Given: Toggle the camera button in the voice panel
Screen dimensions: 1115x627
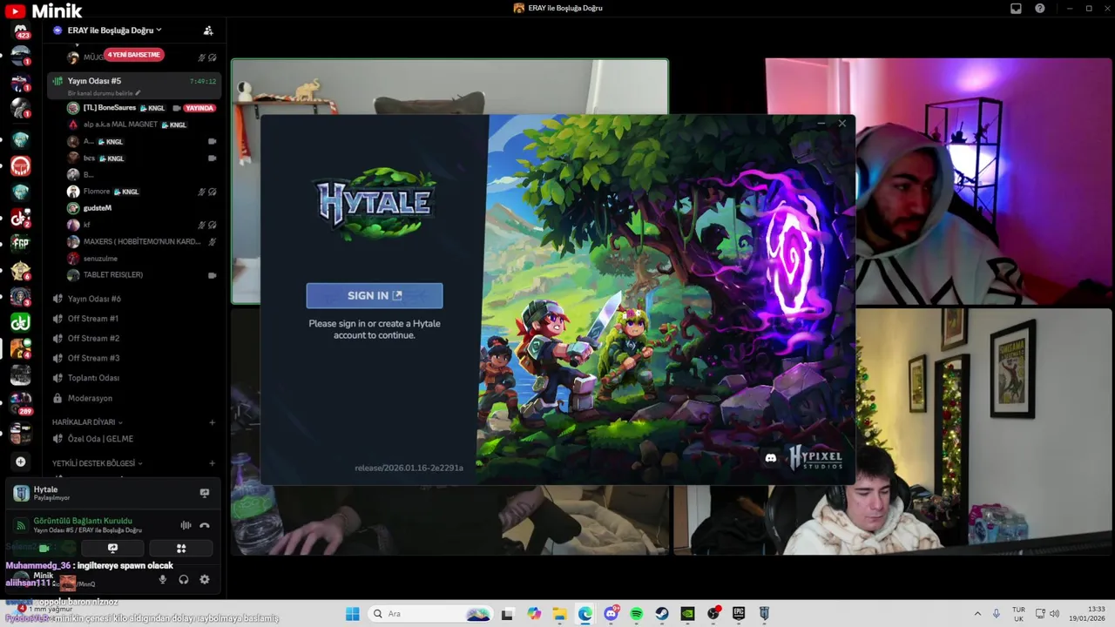Looking at the screenshot, I should [x=44, y=549].
